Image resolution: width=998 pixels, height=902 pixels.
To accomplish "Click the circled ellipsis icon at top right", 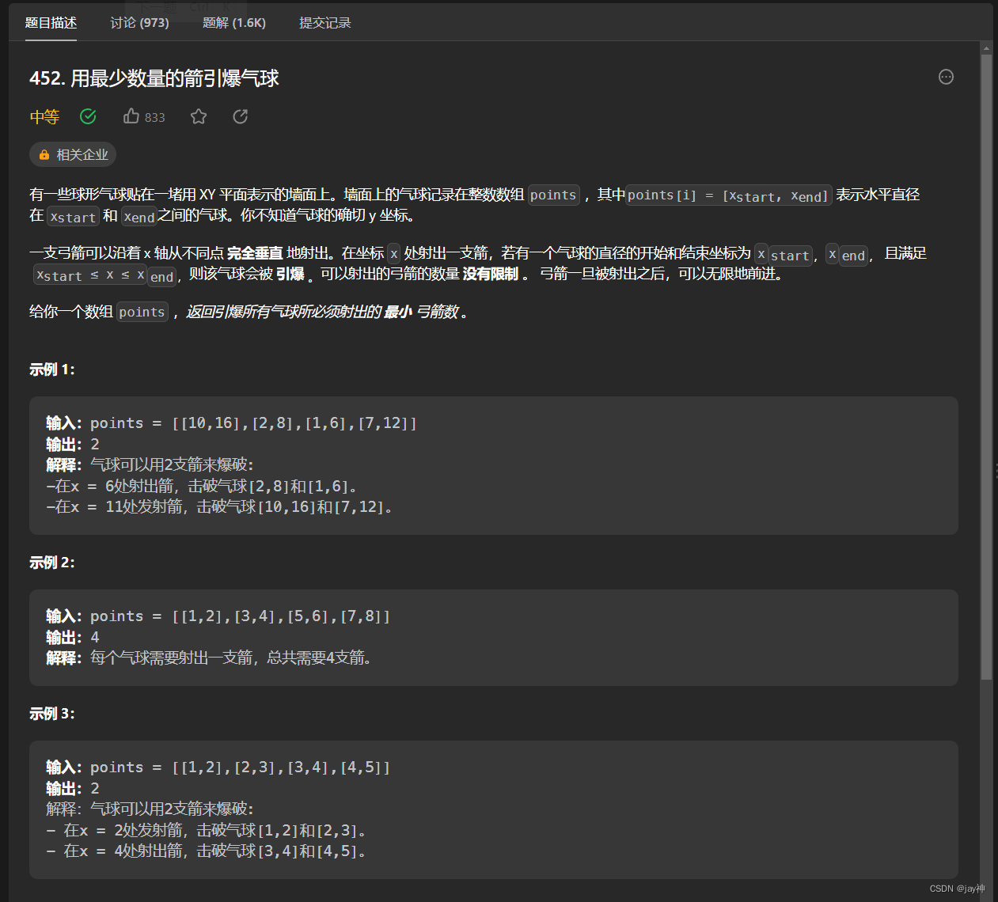I will 946,77.
